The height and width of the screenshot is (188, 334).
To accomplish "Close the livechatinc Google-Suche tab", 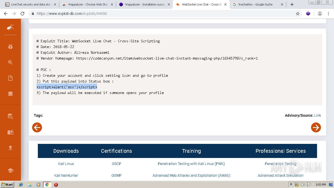I will click(282, 4).
